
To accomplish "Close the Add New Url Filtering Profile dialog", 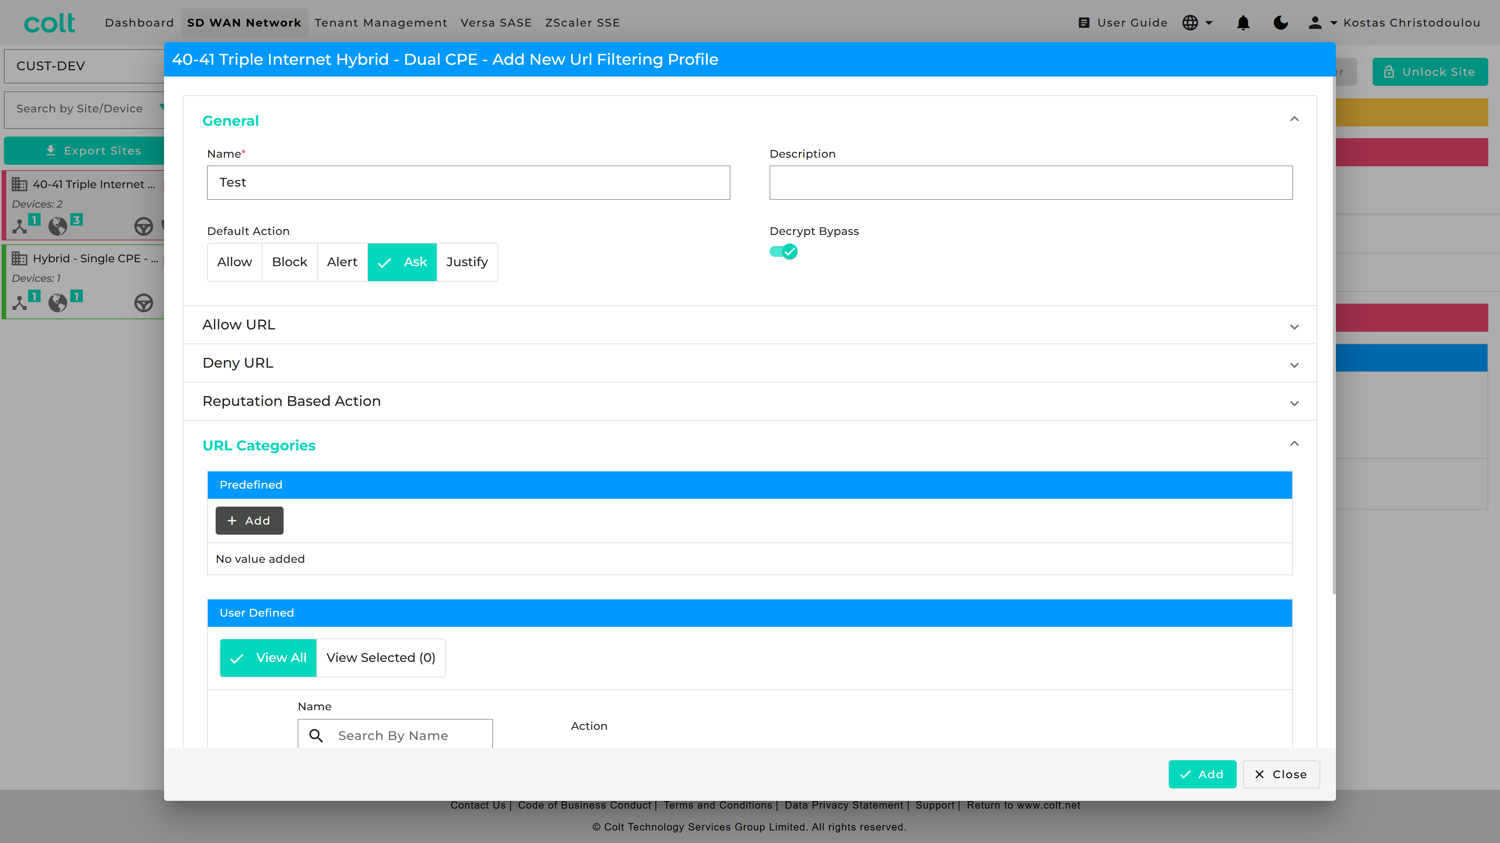I will pos(1281,774).
